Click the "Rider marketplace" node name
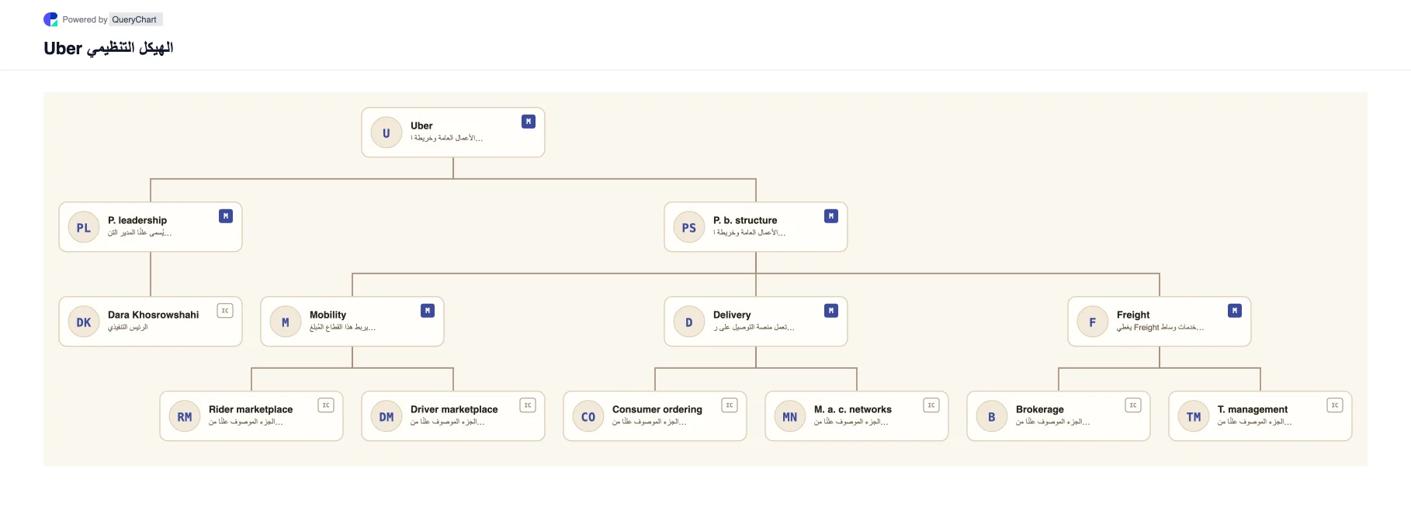The image size is (1411, 510). tap(251, 409)
